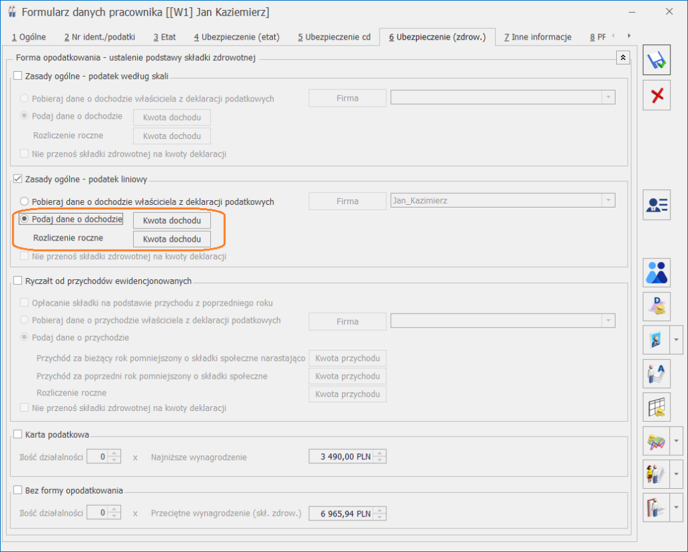Select 'Pobieraj dane o dochodzie' radio under podatek liniowy
This screenshot has width=688, height=552.
click(25, 201)
